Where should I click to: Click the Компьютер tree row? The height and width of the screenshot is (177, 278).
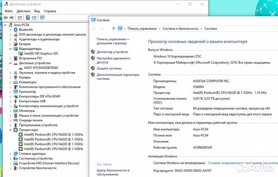click(x=27, y=92)
